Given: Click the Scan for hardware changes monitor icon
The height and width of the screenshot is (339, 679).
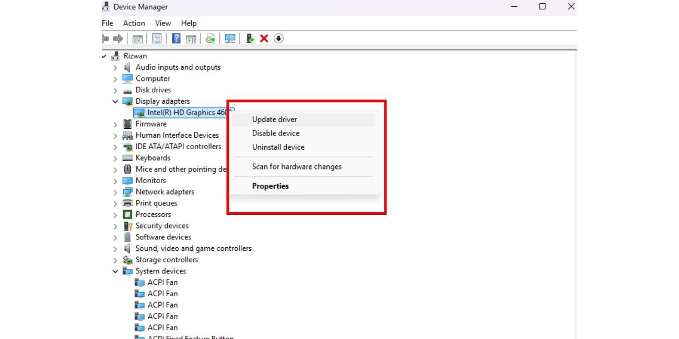Looking at the screenshot, I should 230,39.
